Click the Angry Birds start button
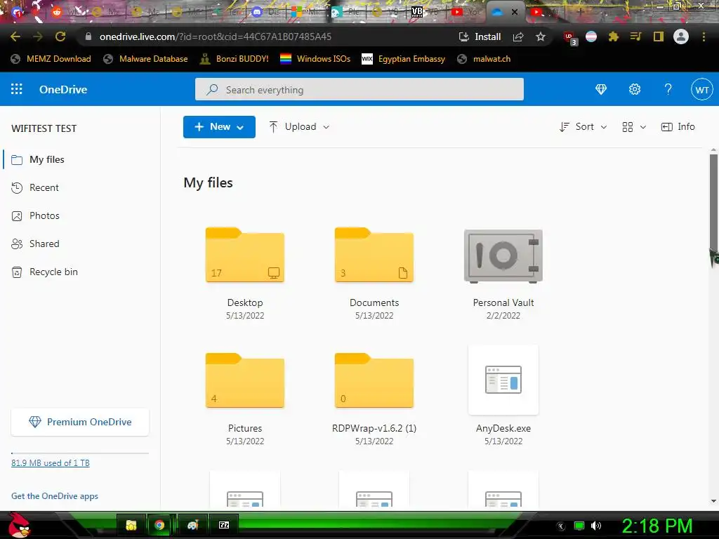 click(19, 525)
